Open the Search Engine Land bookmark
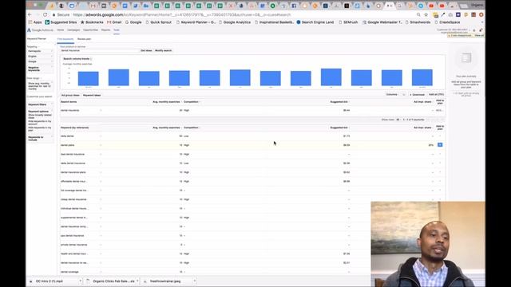This screenshot has width=511, height=287. point(315,22)
